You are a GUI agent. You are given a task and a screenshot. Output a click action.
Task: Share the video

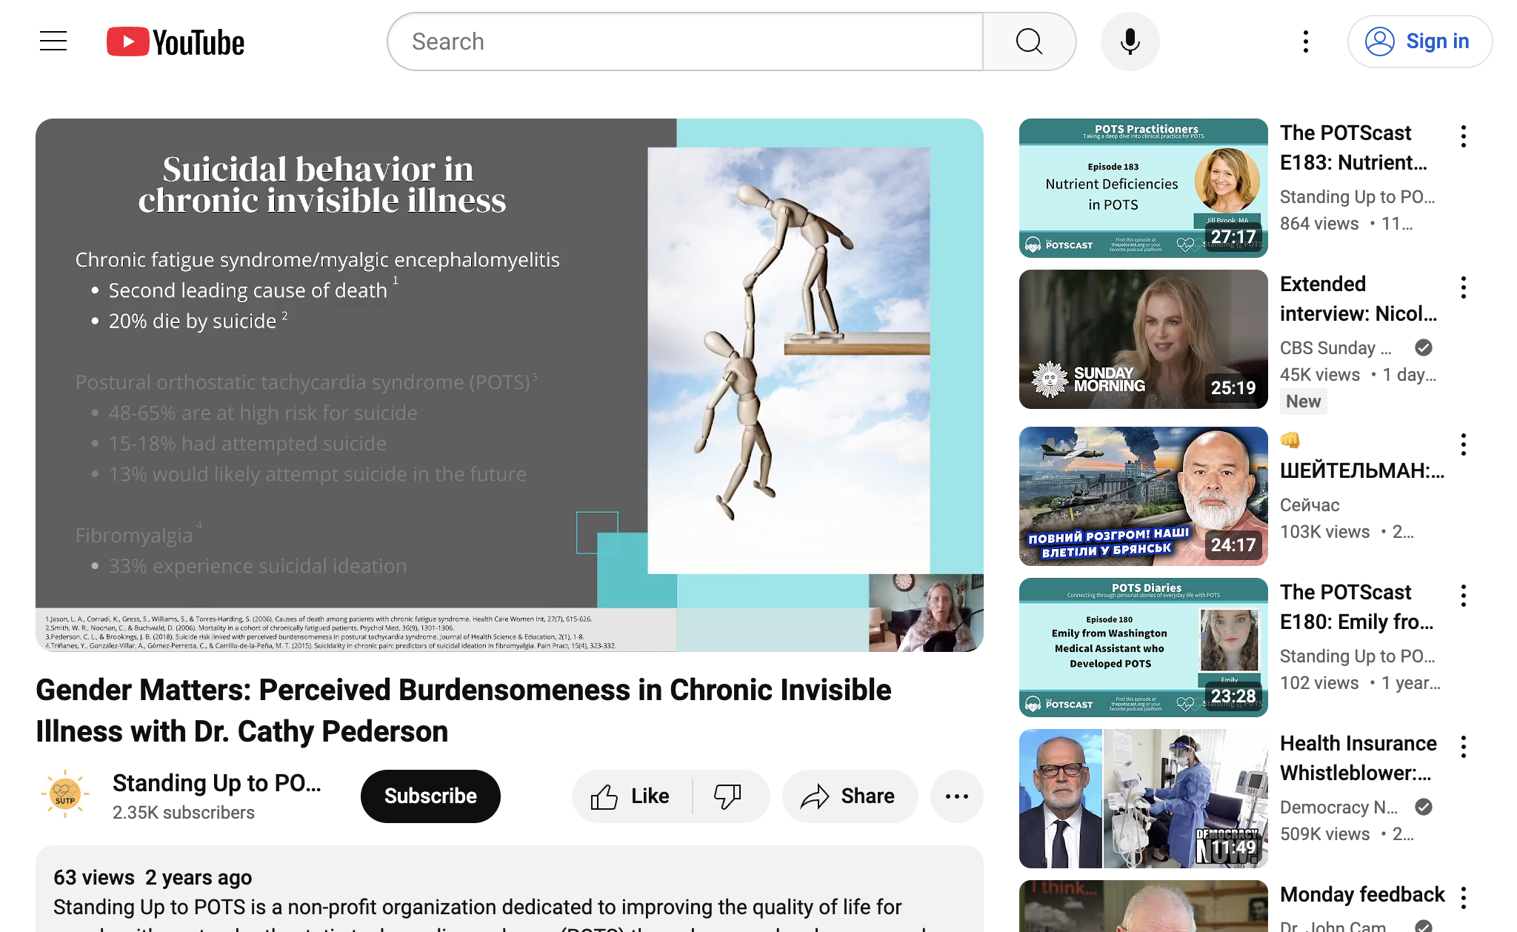click(850, 796)
